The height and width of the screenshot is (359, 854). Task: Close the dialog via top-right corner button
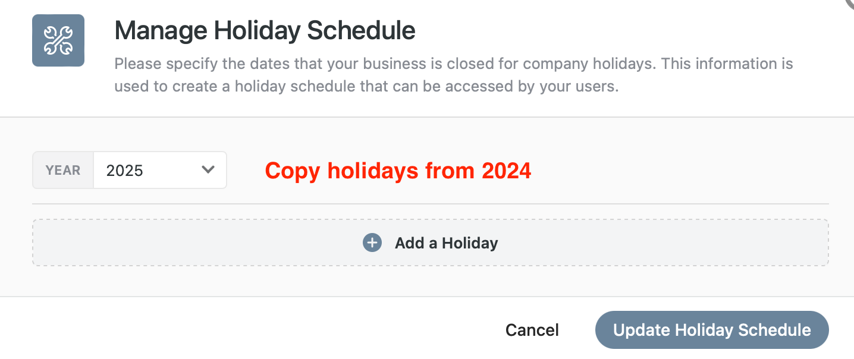(849, 3)
